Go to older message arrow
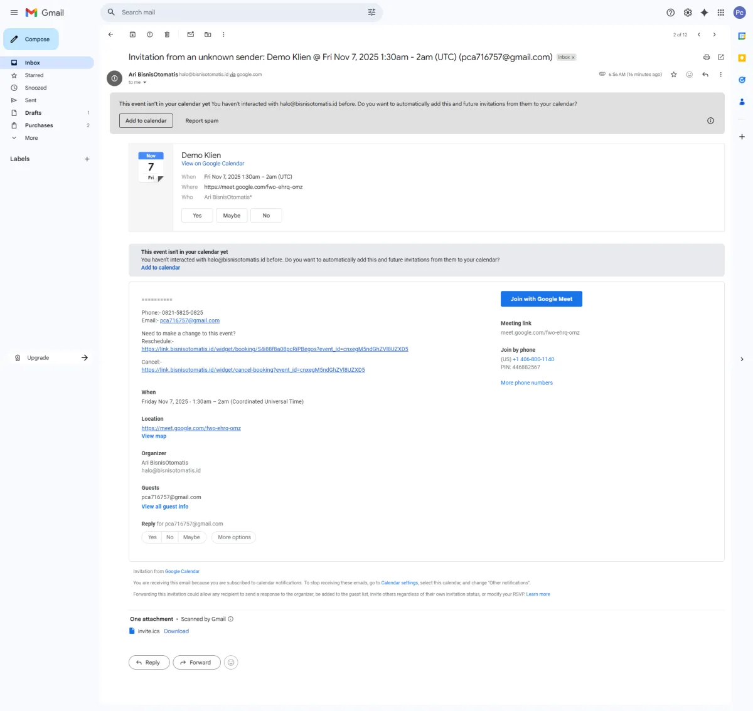753x711 pixels. click(x=714, y=34)
